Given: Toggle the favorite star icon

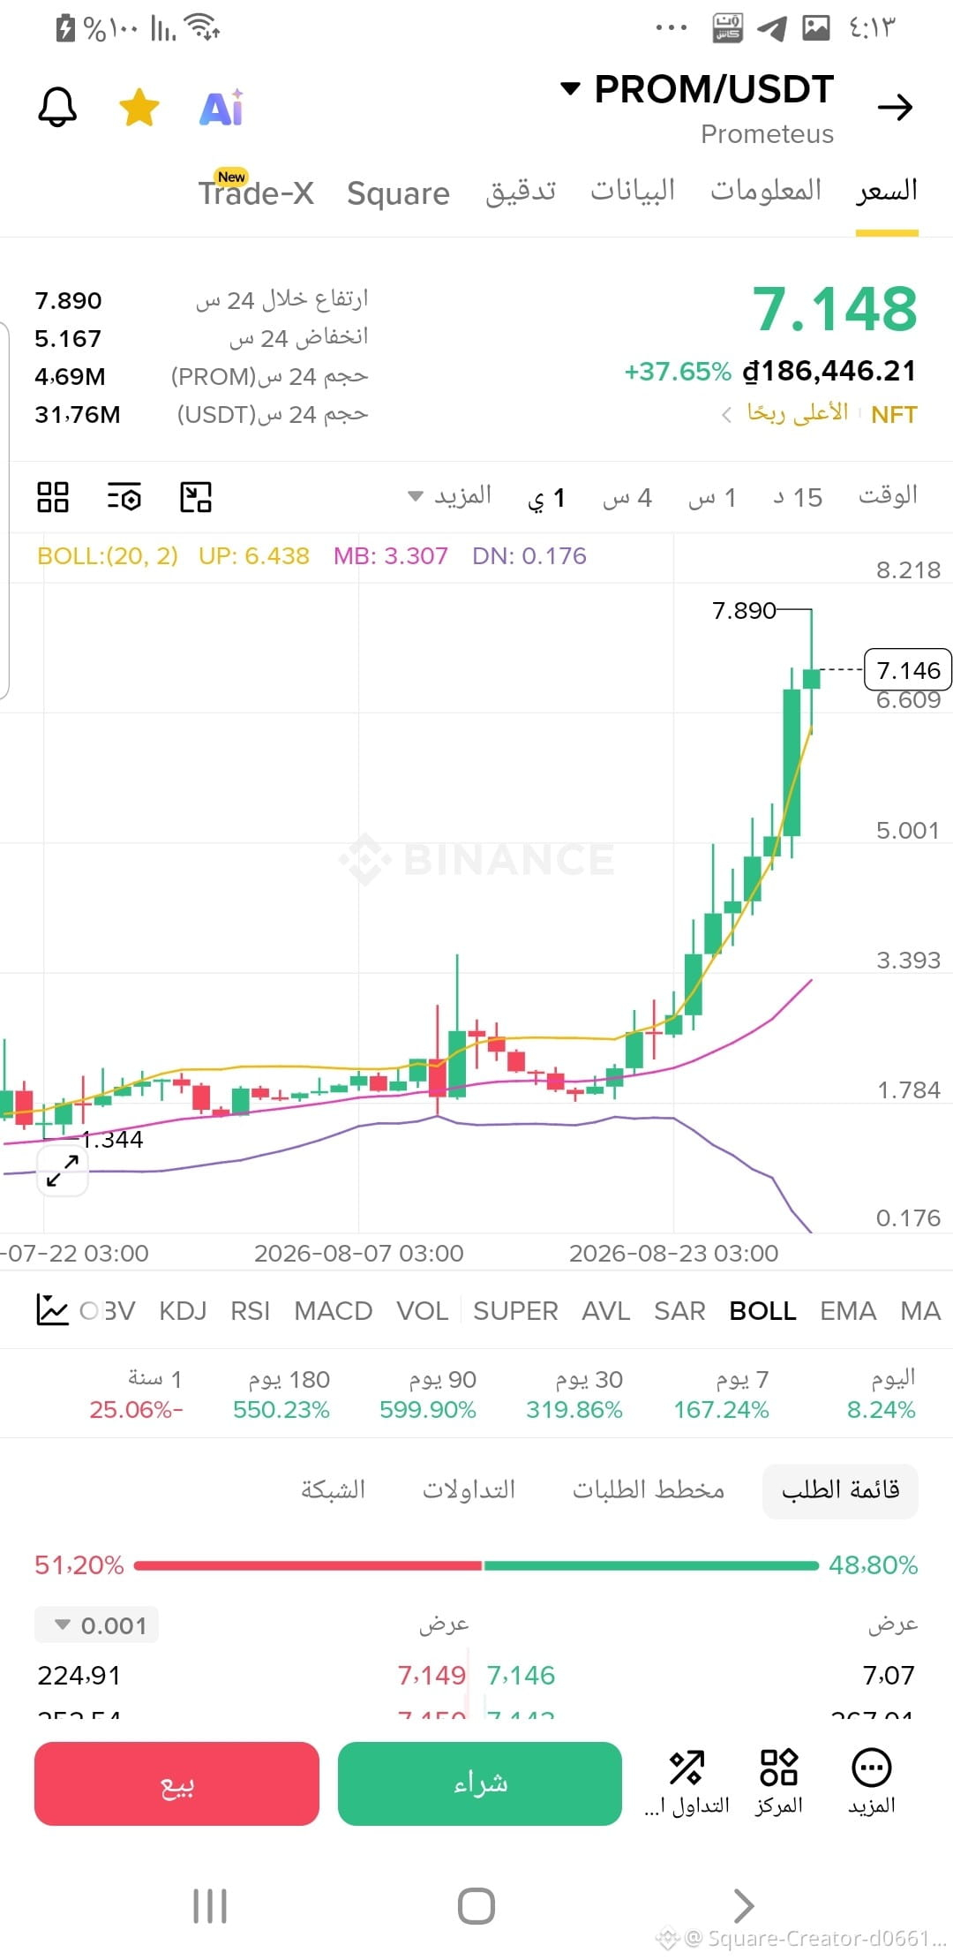Looking at the screenshot, I should [139, 108].
